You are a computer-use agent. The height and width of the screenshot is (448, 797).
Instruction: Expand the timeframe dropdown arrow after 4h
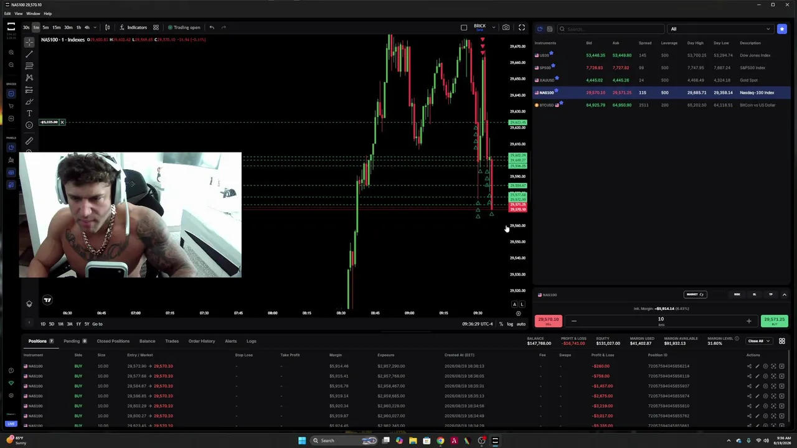[94, 27]
